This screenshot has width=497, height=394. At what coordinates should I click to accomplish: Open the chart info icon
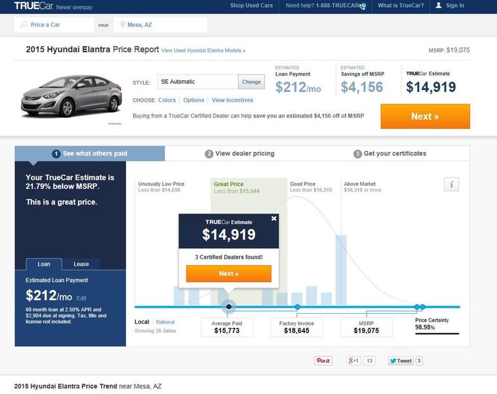point(452,184)
